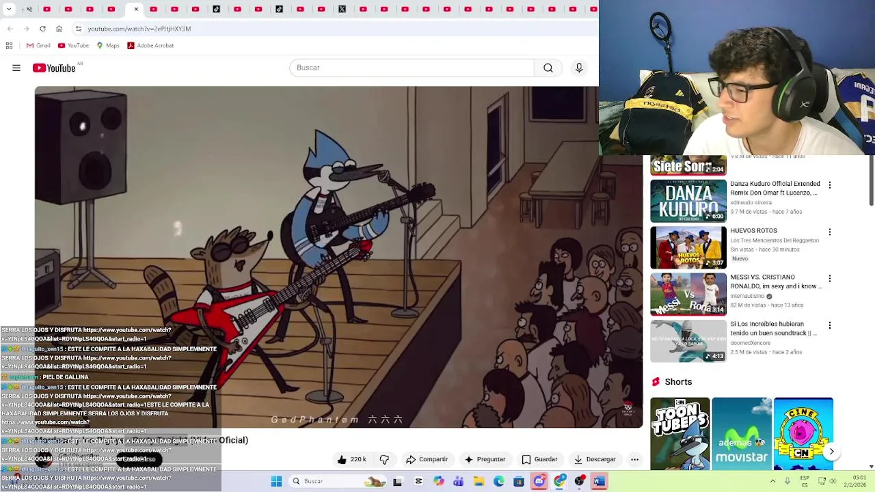875x492 pixels.
Task: Click the search magnifier button
Action: coord(548,68)
